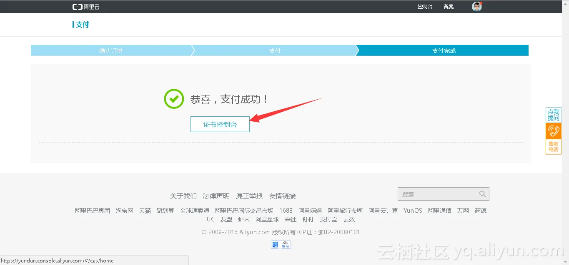The height and width of the screenshot is (265, 569).
Task: Open 阿里云计算 link
Action: [383, 211]
